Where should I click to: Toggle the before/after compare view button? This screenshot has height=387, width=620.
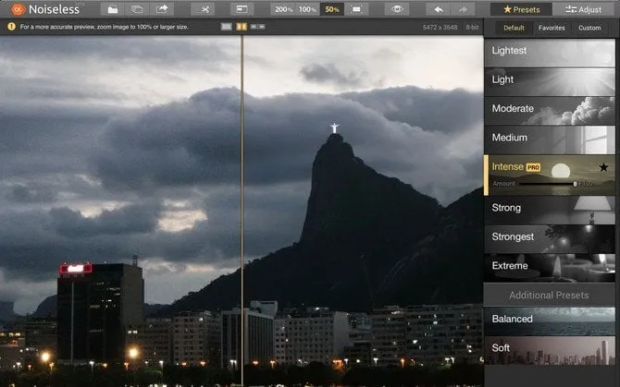click(x=242, y=9)
